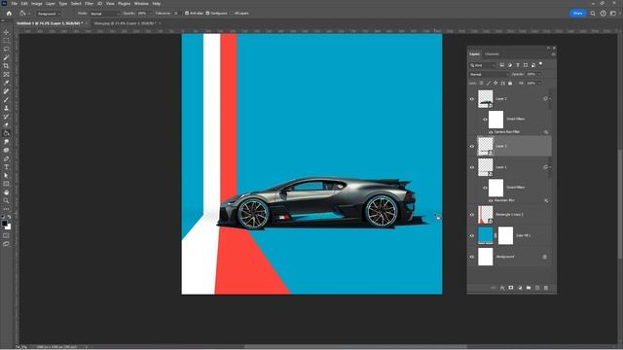Enable the All Layers checkbox

pos(232,13)
